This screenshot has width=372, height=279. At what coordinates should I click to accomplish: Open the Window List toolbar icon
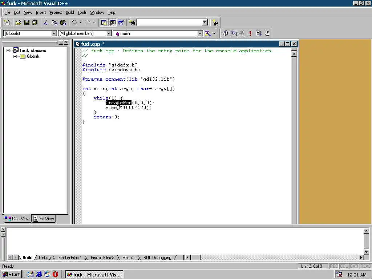click(x=121, y=23)
